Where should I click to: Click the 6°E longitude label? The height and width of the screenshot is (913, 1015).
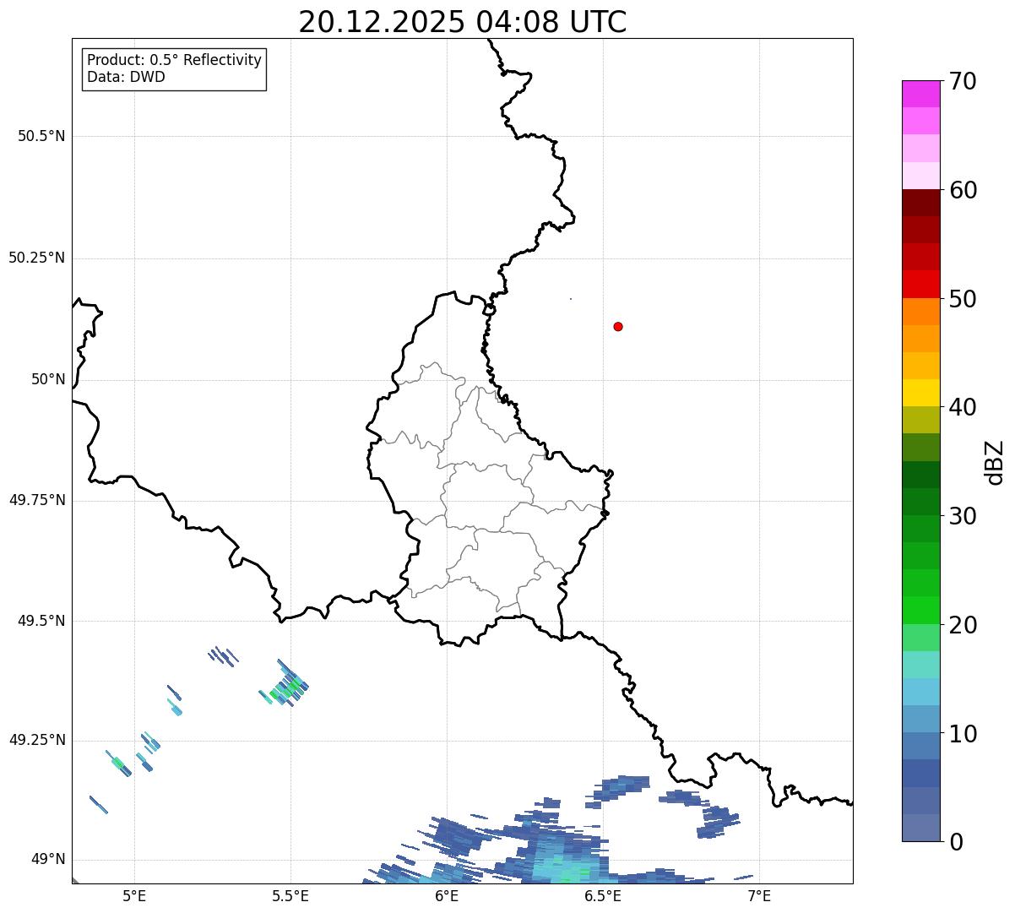pyautogui.click(x=447, y=895)
